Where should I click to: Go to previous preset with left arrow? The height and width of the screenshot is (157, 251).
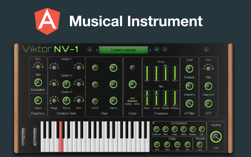[97, 50]
